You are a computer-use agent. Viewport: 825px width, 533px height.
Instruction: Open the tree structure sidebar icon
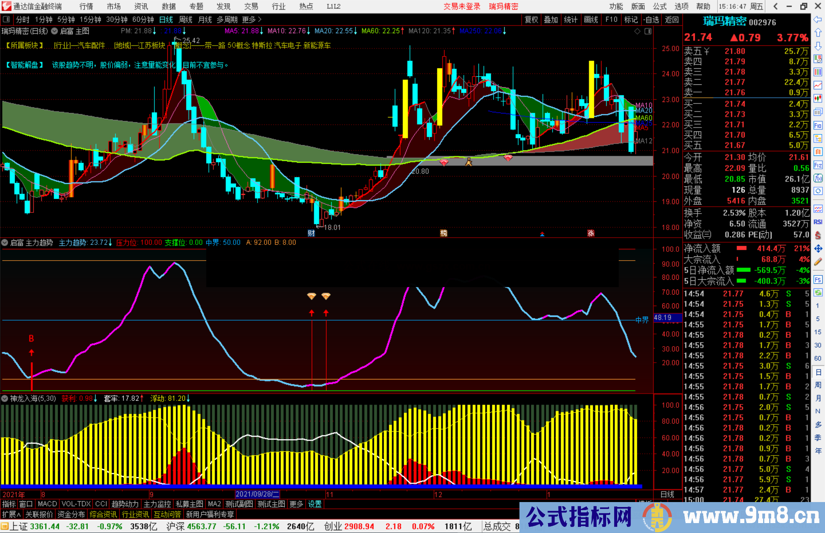pos(818,138)
